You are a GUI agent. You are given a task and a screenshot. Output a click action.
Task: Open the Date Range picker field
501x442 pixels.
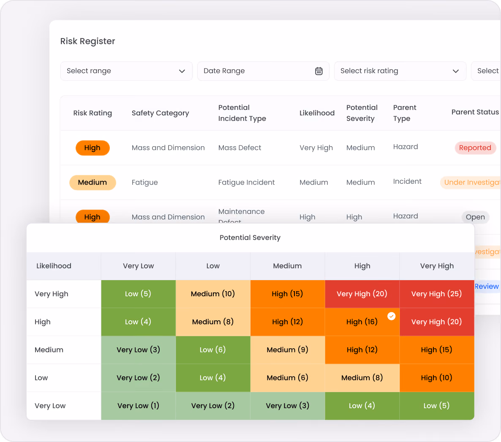263,71
